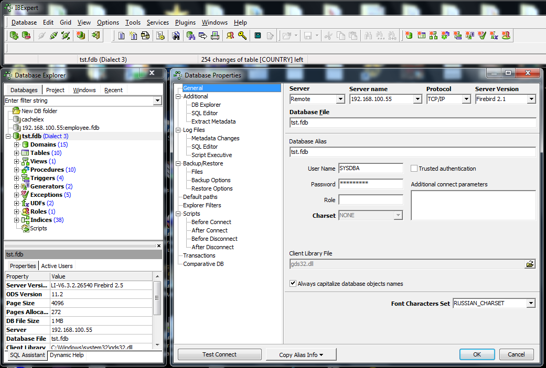Image resolution: width=546 pixels, height=368 pixels.
Task: Open the SQL Monitor toolbar icon
Action: [x=176, y=36]
